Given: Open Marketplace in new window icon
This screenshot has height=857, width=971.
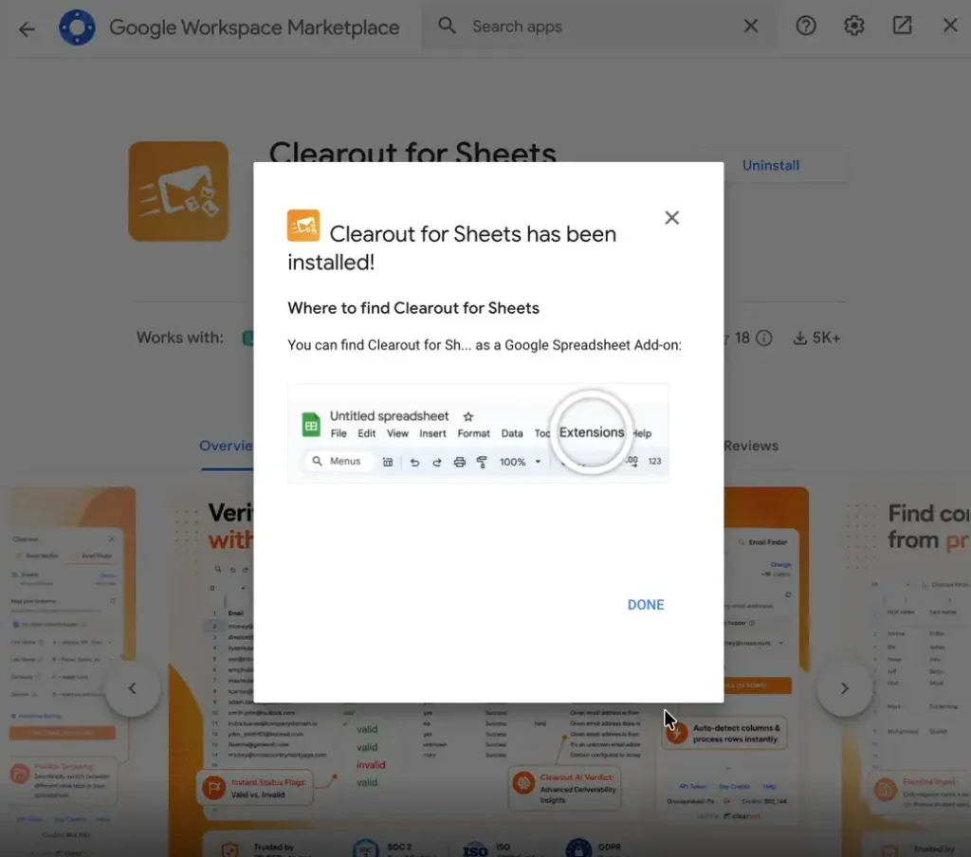Looking at the screenshot, I should [x=903, y=26].
